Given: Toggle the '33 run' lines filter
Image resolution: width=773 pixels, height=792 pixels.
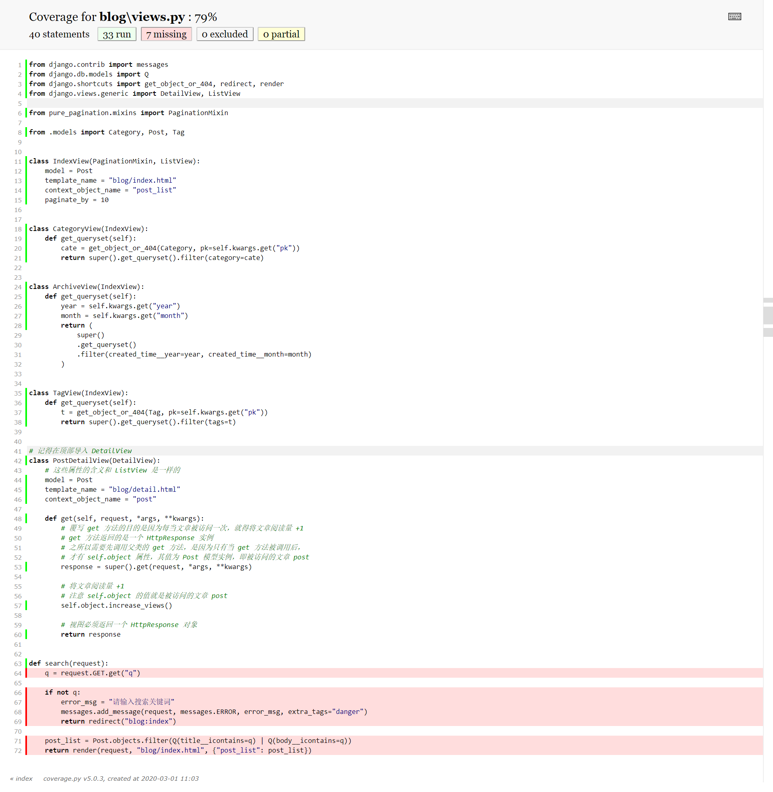Looking at the screenshot, I should click(116, 35).
